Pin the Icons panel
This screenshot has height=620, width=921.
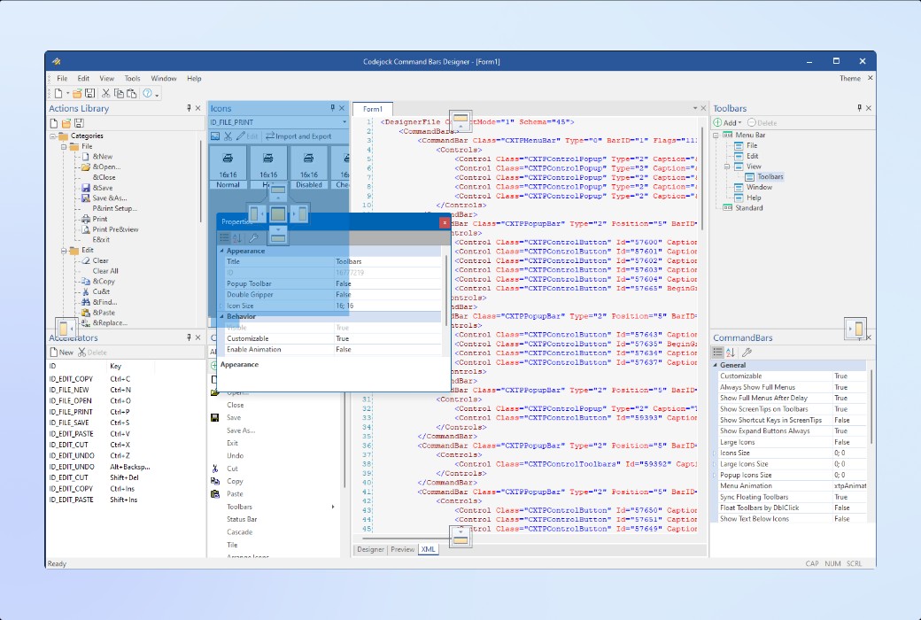[x=332, y=108]
